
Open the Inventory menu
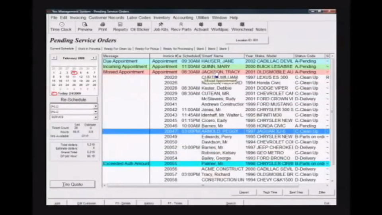click(162, 18)
